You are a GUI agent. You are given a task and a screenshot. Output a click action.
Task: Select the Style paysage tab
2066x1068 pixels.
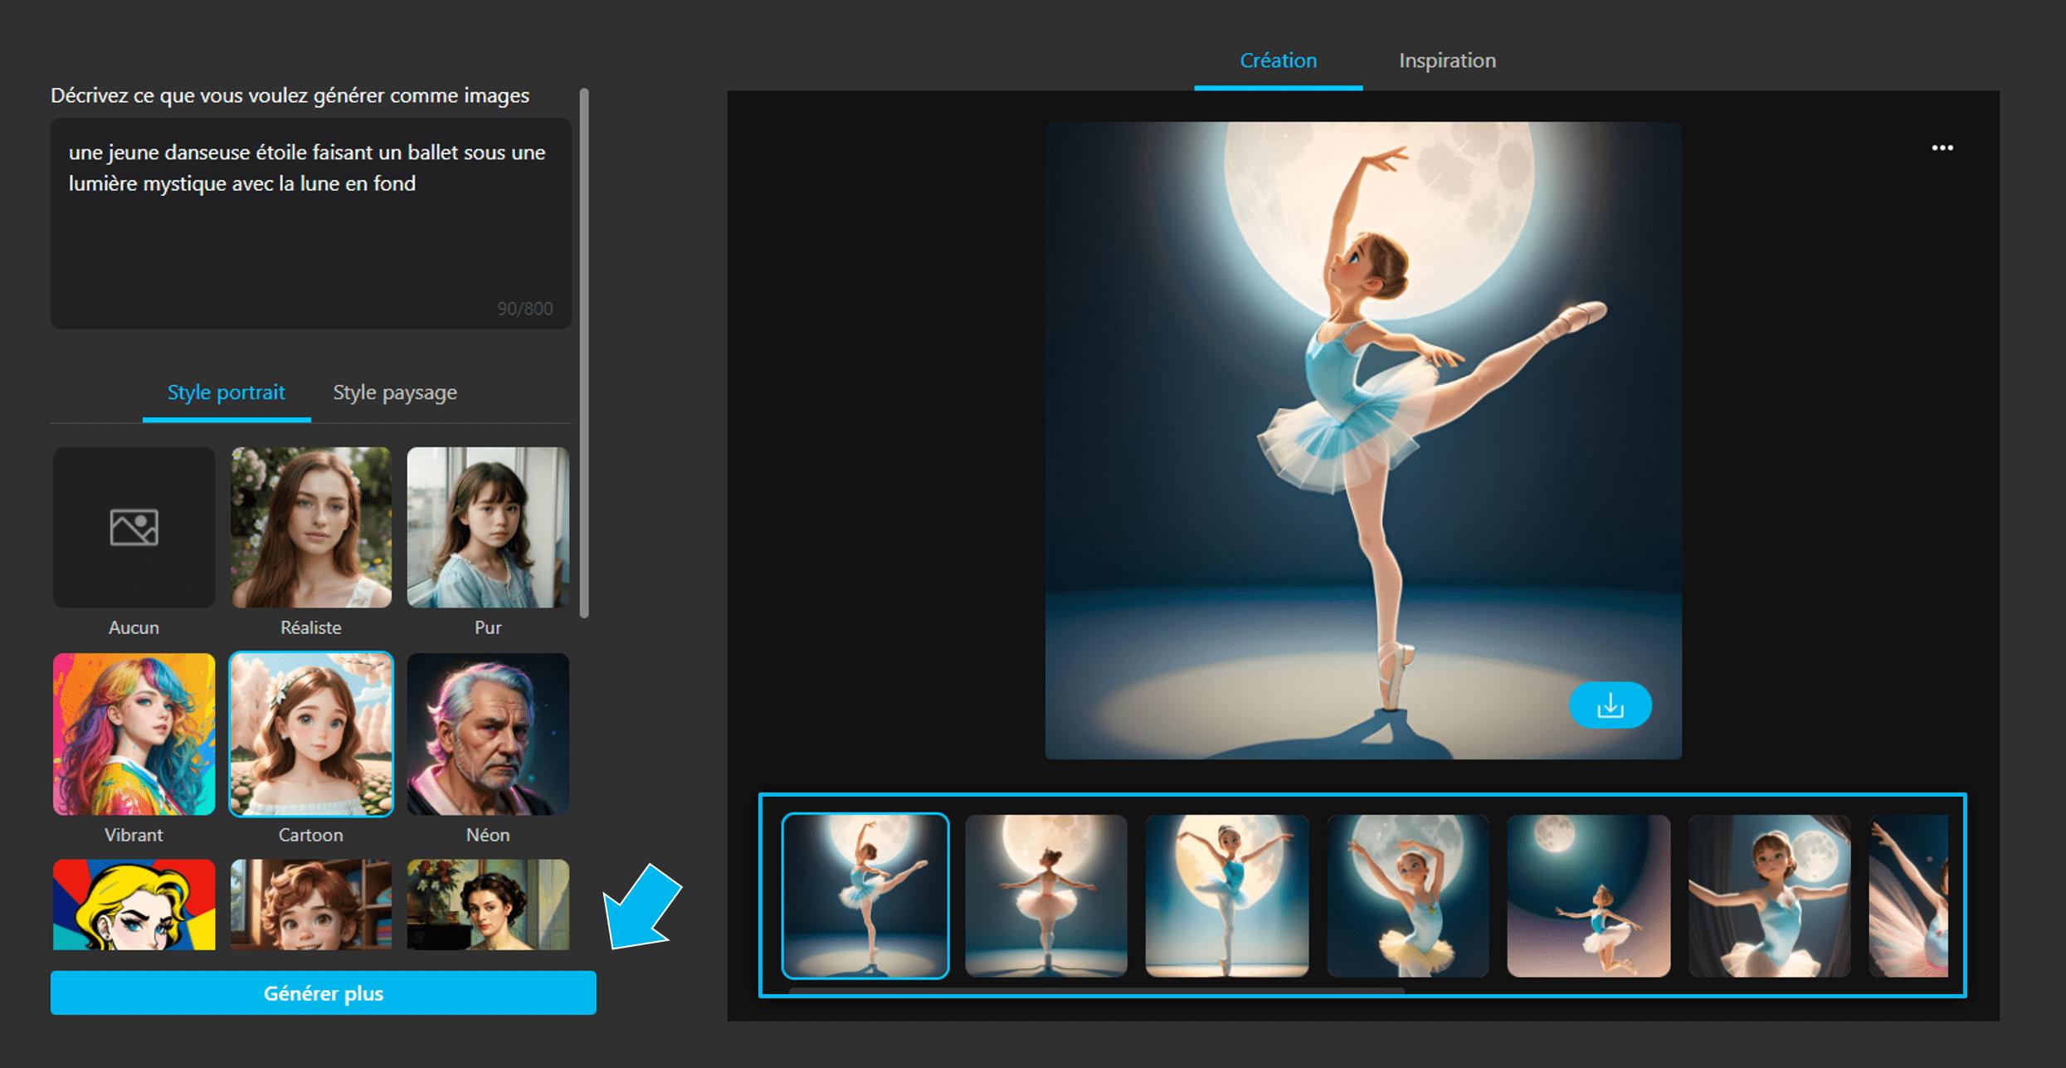pos(395,393)
